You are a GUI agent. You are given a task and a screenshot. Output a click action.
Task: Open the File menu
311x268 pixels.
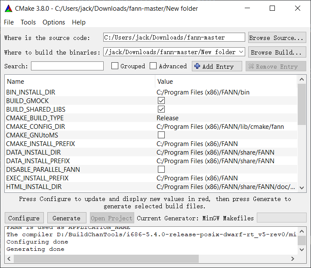tap(9, 22)
